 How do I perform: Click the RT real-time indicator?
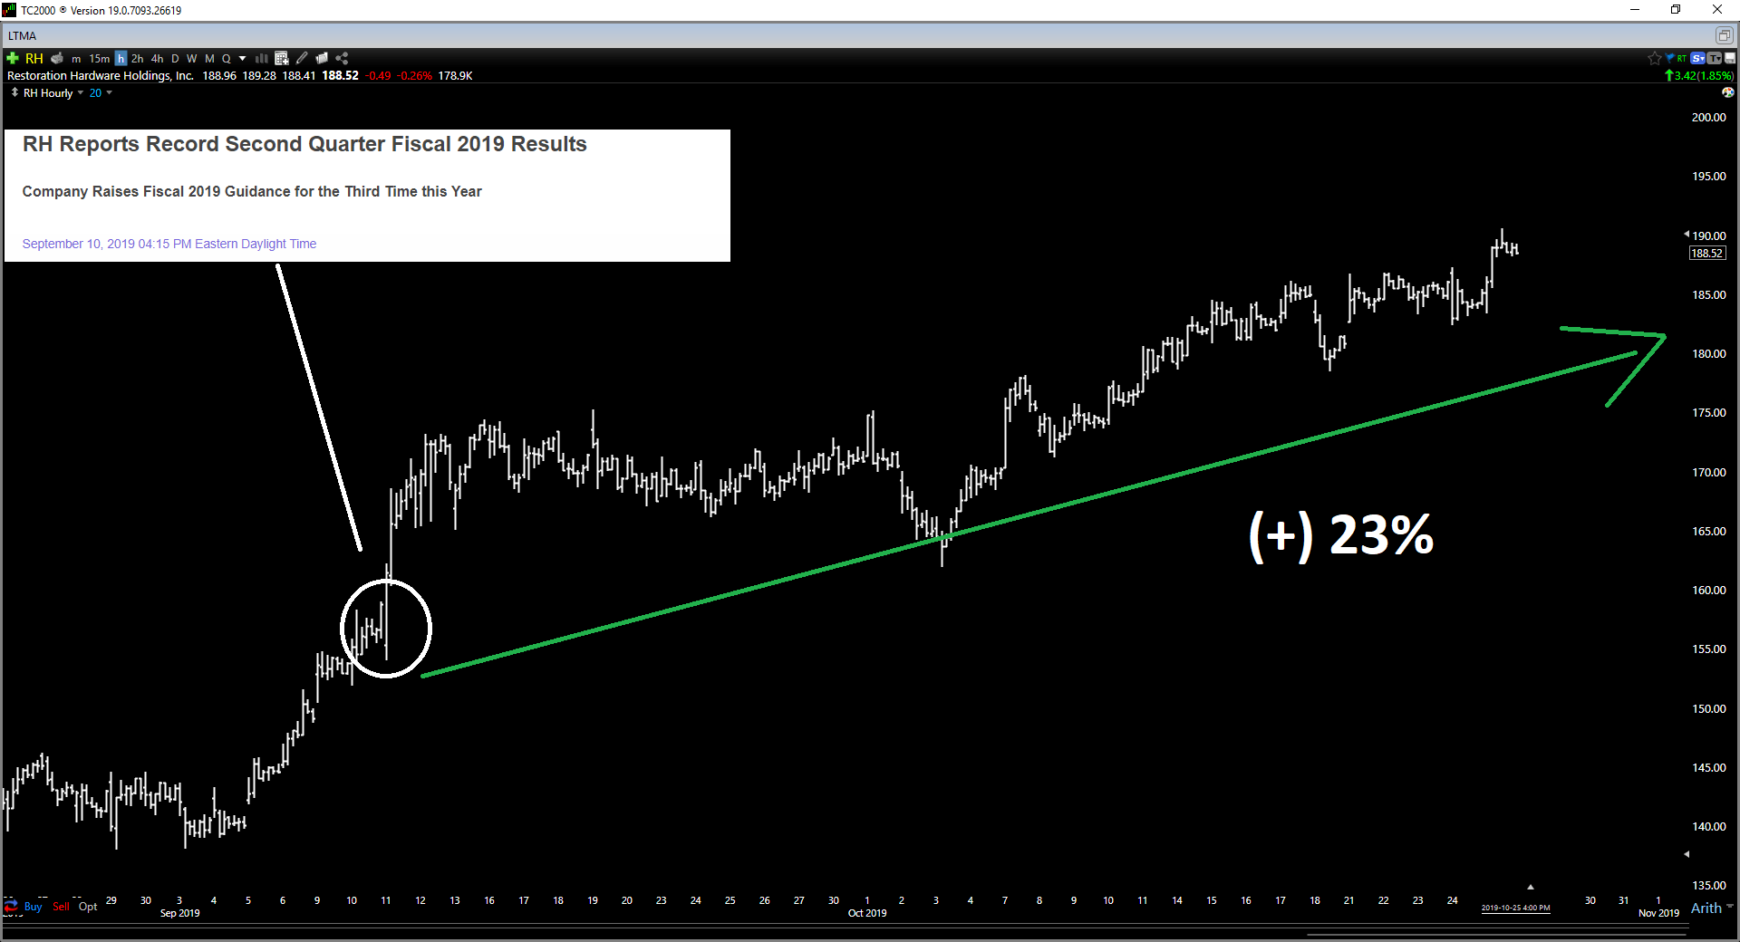click(1682, 58)
